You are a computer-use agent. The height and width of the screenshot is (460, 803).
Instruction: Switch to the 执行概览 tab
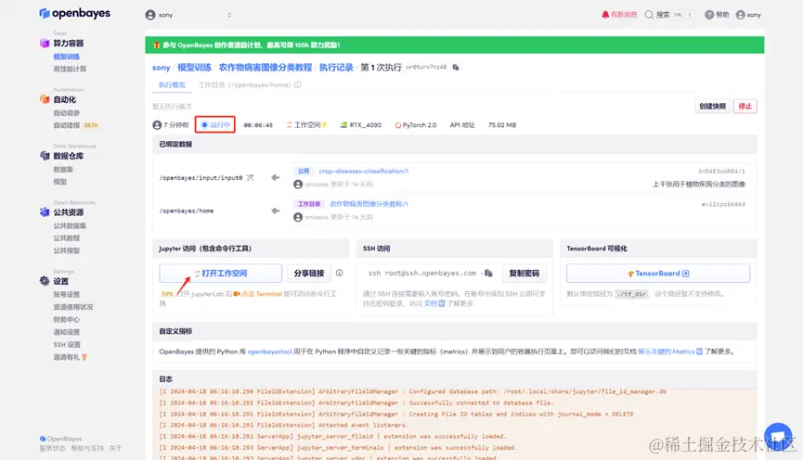[x=172, y=85]
